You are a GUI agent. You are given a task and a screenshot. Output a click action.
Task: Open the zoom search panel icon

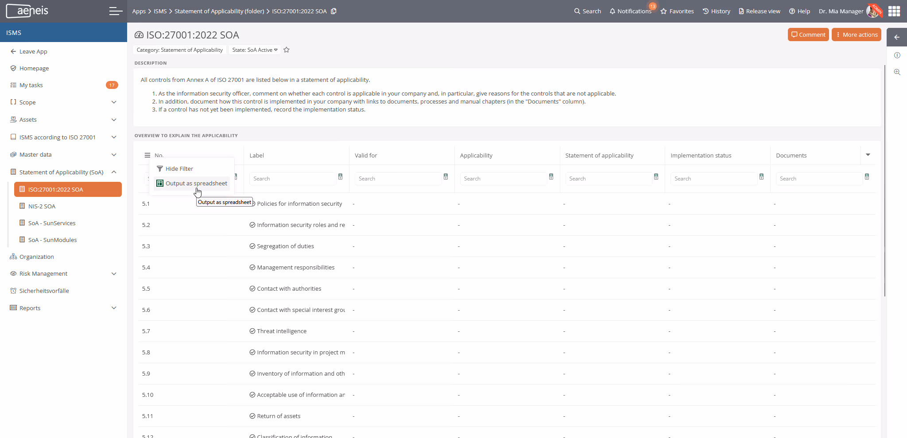coord(897,72)
